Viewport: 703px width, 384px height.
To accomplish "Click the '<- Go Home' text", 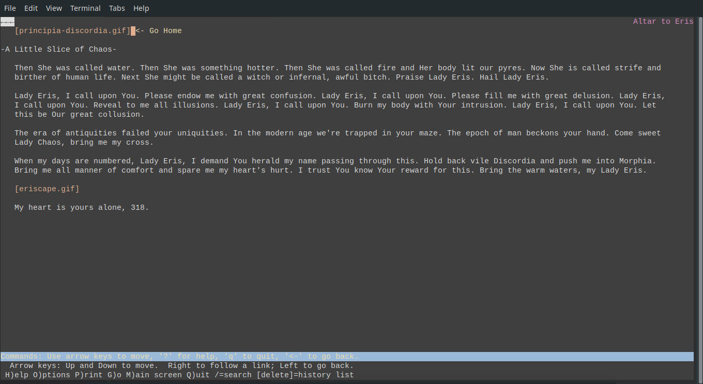I will click(159, 31).
